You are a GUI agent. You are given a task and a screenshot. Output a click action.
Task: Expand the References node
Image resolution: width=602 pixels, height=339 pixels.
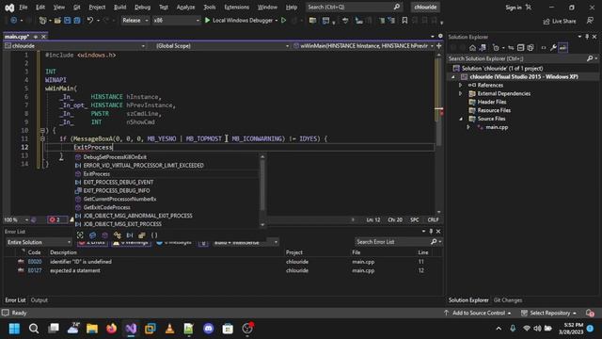click(461, 85)
